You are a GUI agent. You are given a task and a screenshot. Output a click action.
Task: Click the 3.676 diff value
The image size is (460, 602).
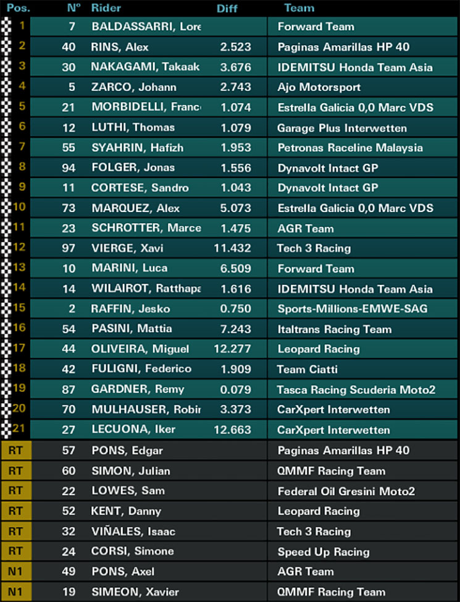click(236, 67)
